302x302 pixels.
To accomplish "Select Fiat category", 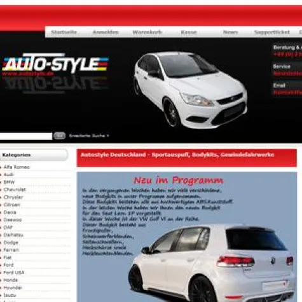I will pyautogui.click(x=8, y=257).
